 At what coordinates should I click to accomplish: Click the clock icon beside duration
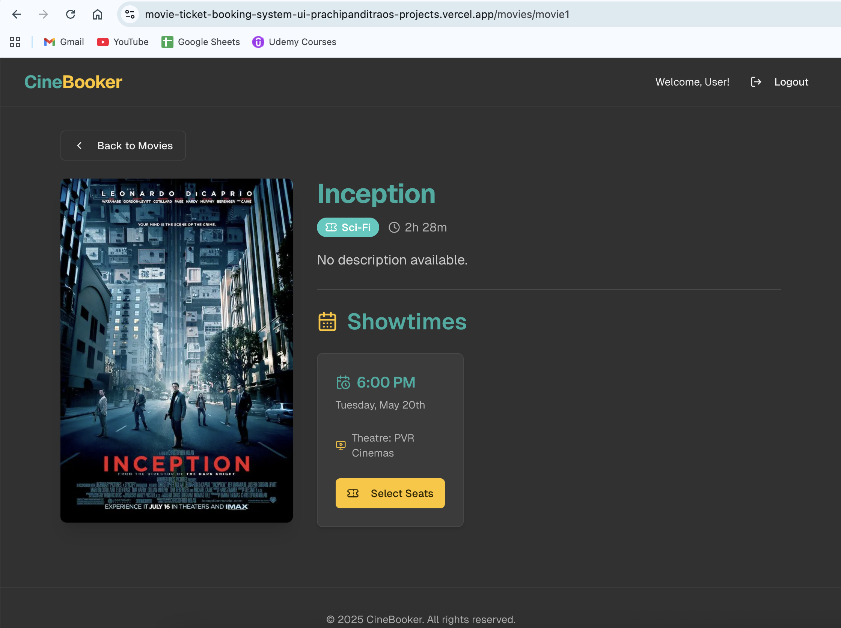click(x=394, y=228)
